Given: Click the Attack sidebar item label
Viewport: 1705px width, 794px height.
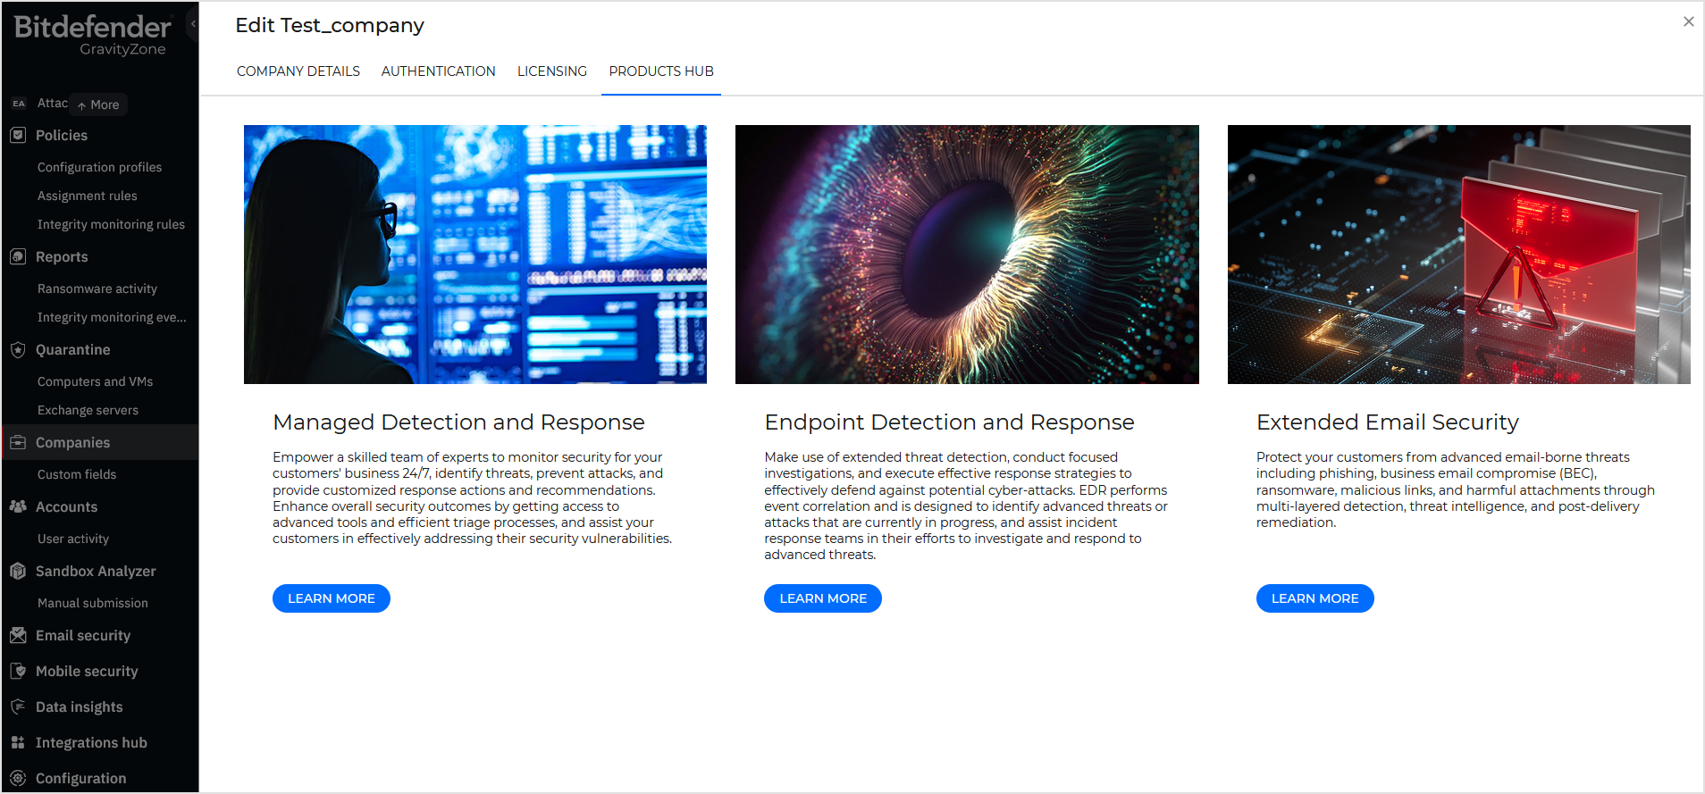Looking at the screenshot, I should [x=52, y=104].
